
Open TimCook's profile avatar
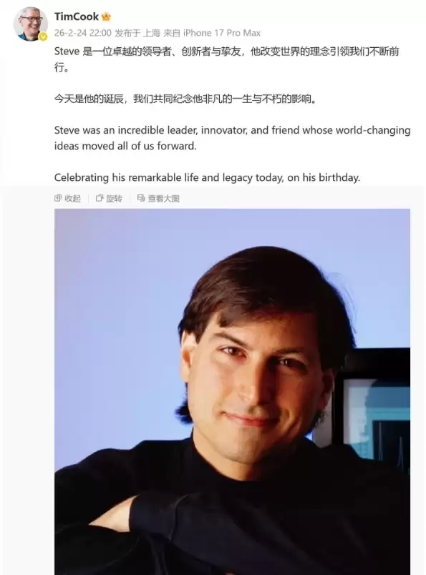[x=31, y=24]
